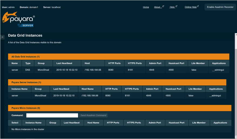Click Instance Name header in Server Instances table
Screen dimensions: 237x139
tap(19, 89)
